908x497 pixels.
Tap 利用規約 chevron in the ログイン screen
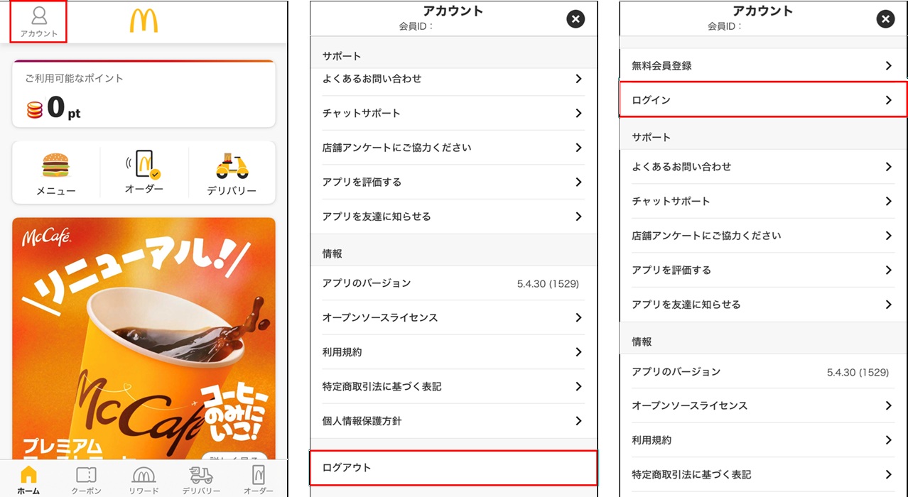point(888,440)
